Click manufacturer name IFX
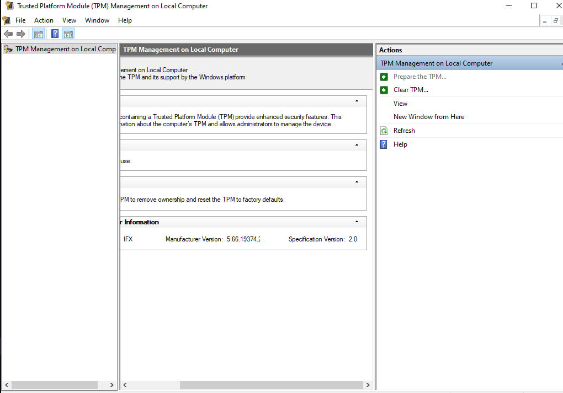563x393 pixels. tap(128, 239)
